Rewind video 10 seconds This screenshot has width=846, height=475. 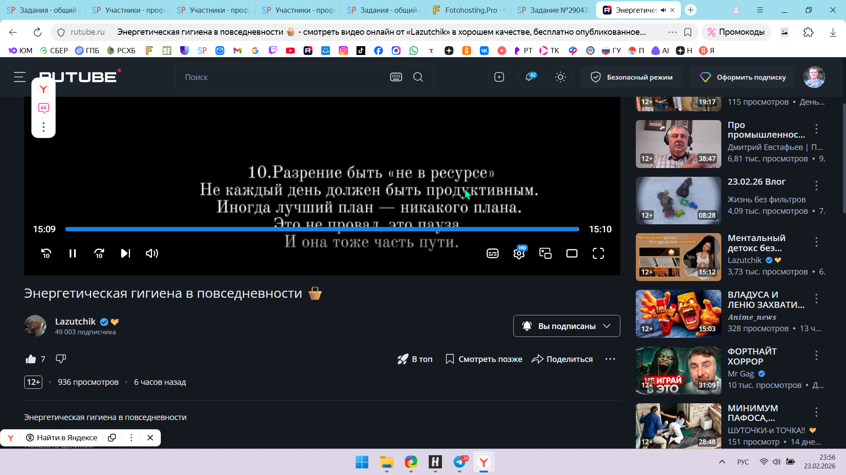point(46,253)
